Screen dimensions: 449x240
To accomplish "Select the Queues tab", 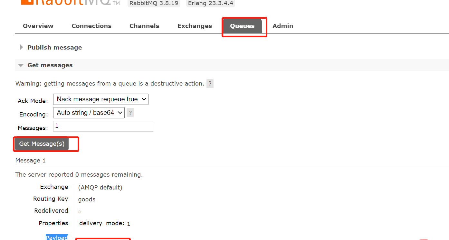I will pyautogui.click(x=242, y=26).
